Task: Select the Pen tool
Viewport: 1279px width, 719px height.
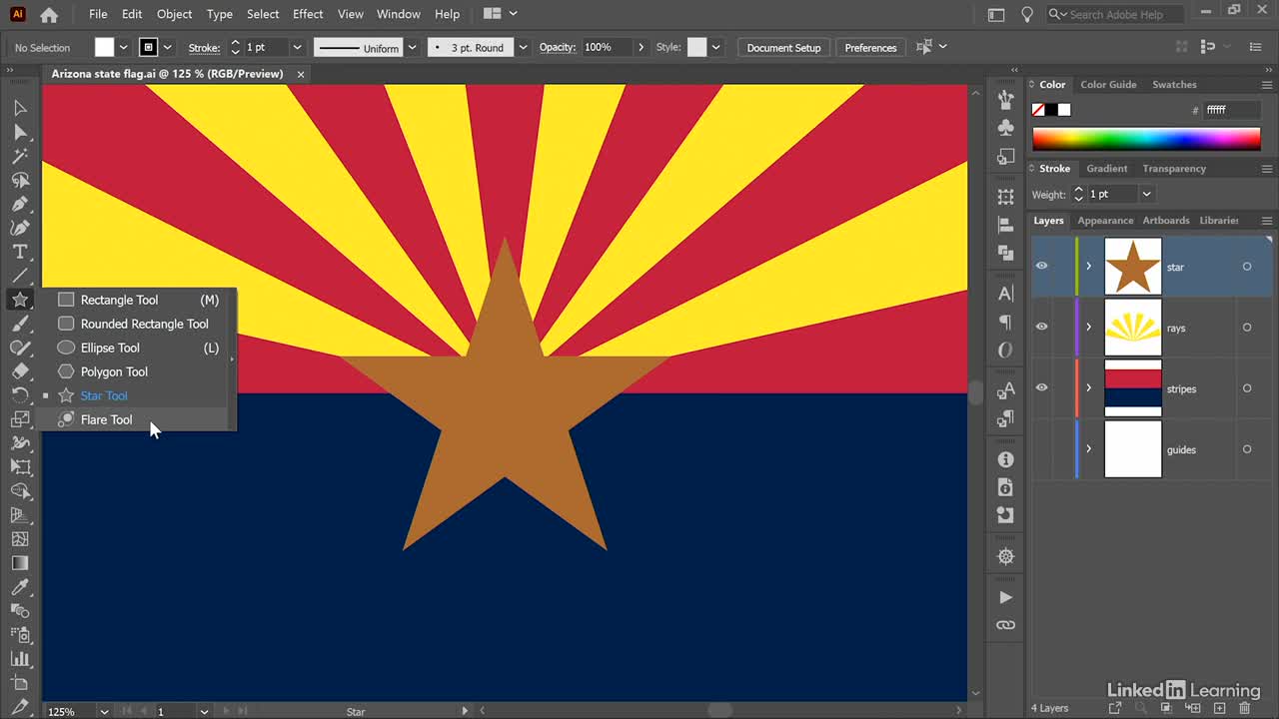Action: (x=20, y=204)
